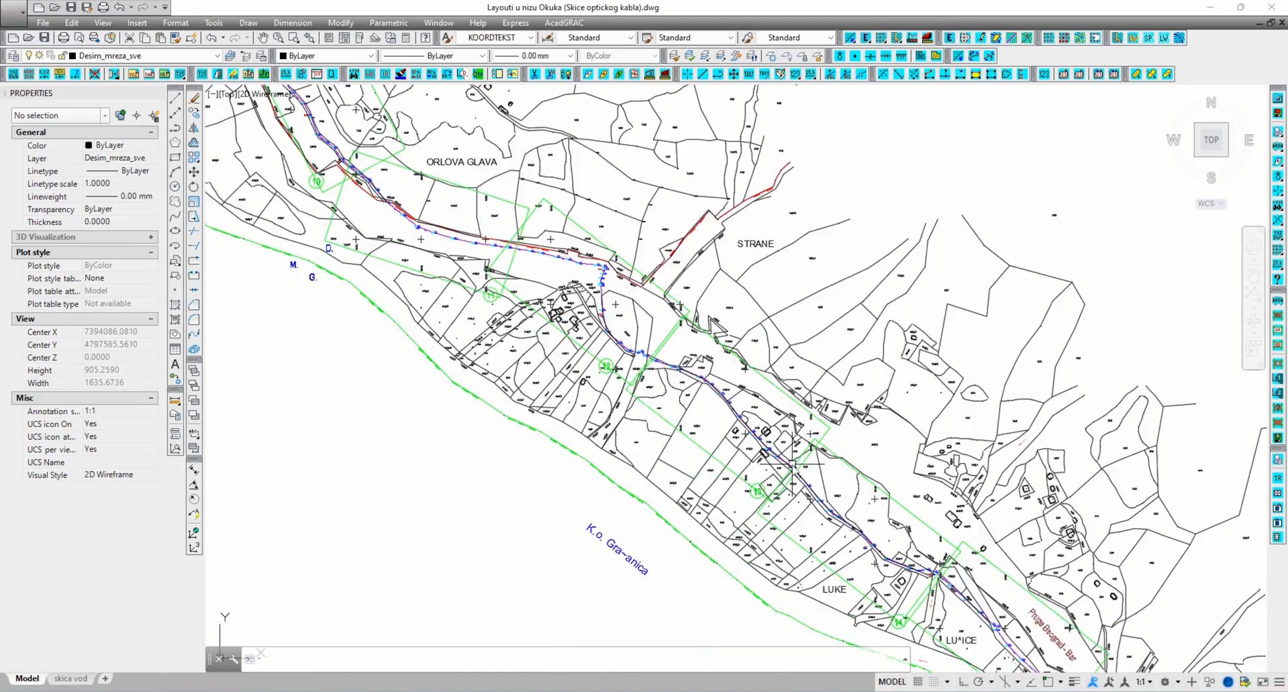1288x692 pixels.
Task: Click the Quick Select icon in Properties
Action: pyautogui.click(x=154, y=115)
